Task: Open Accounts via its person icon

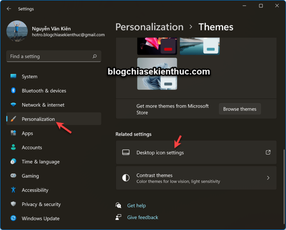Action: tap(13, 147)
